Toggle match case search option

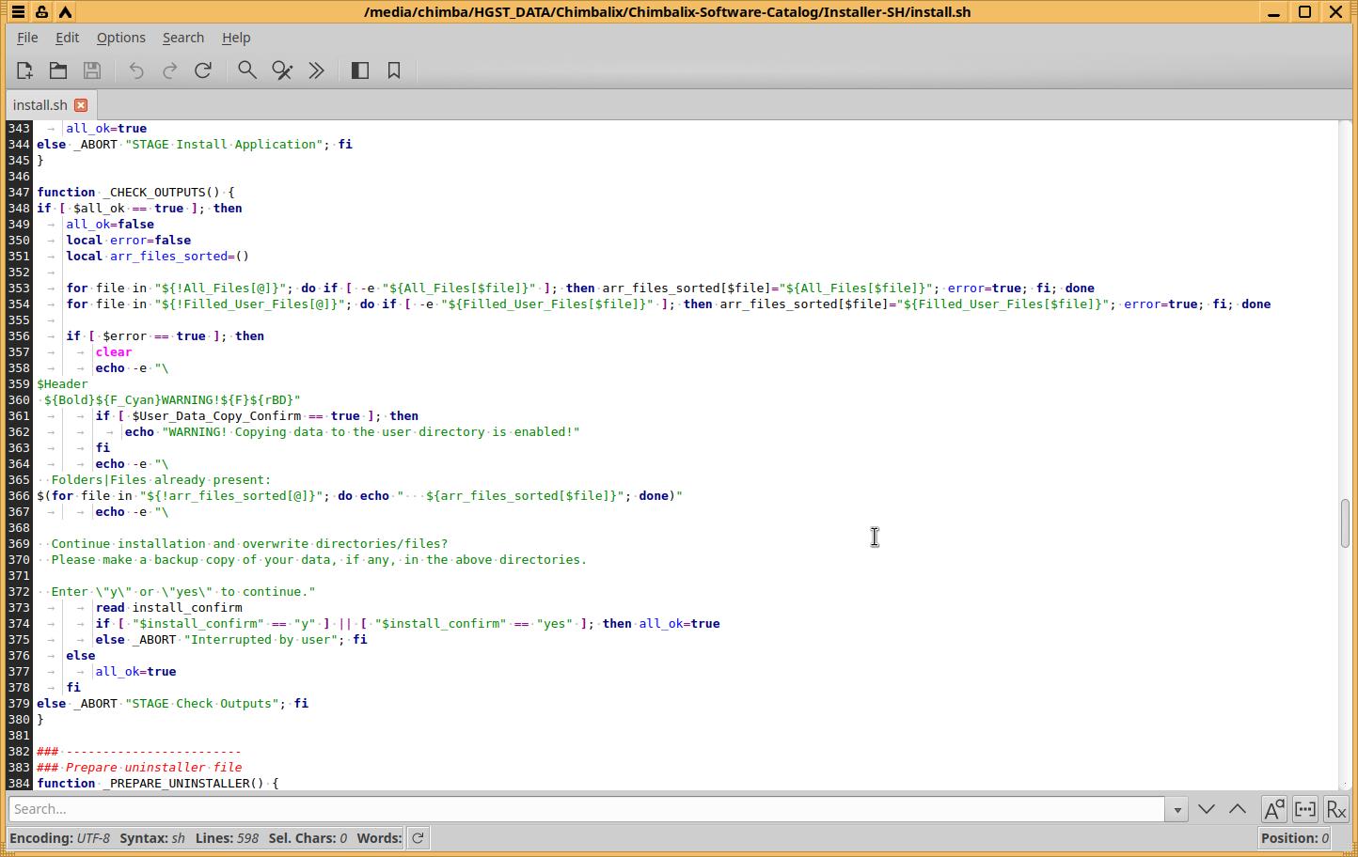[x=1273, y=809]
